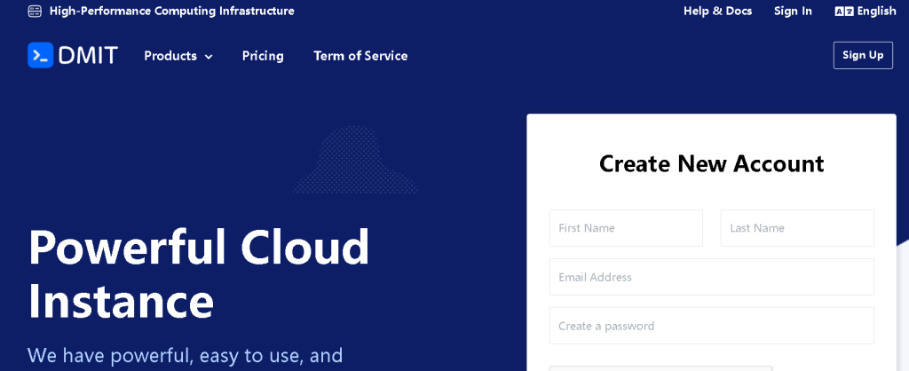Click the DMIT wordmark text
The height and width of the screenshot is (371, 909).
[88, 56]
